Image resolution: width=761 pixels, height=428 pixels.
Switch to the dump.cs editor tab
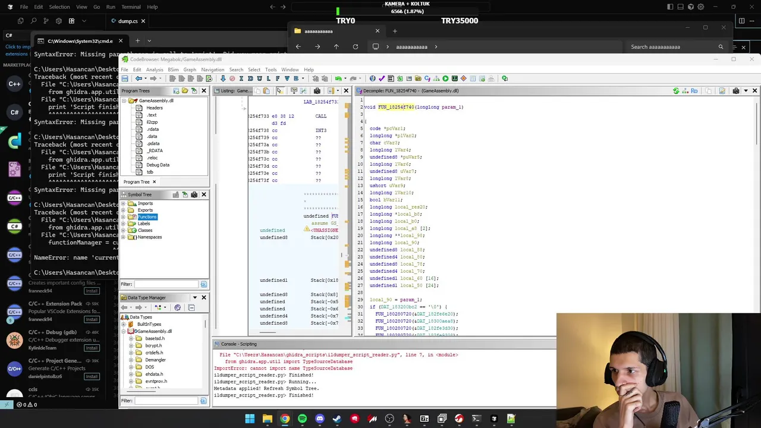pyautogui.click(x=127, y=21)
